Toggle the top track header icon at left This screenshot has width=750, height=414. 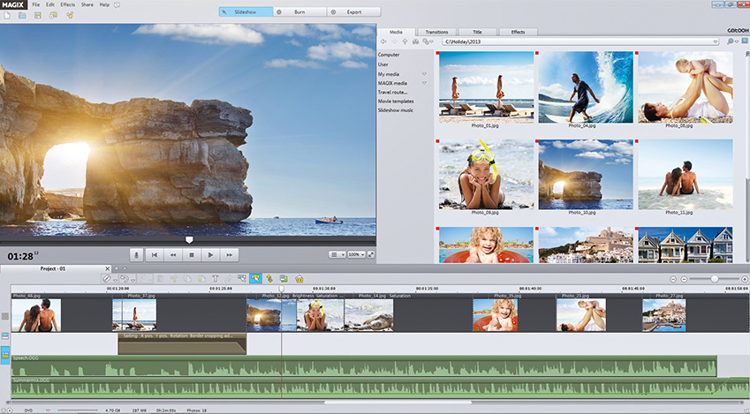click(5, 317)
